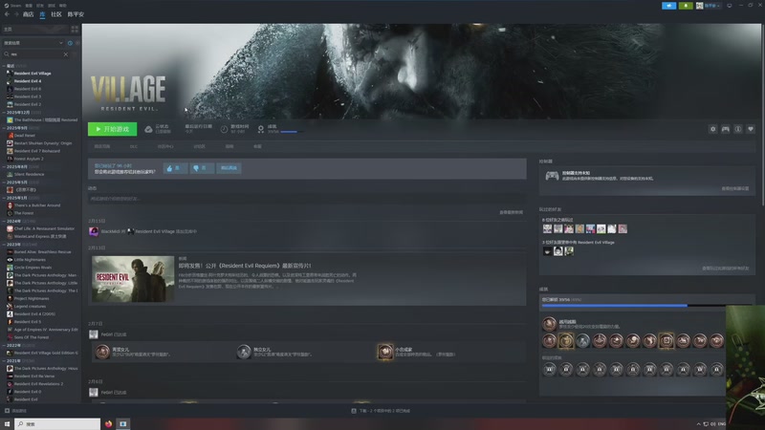The height and width of the screenshot is (430, 765).
Task: Select Resident Evil 3 in library list
Action: pyautogui.click(x=28, y=97)
